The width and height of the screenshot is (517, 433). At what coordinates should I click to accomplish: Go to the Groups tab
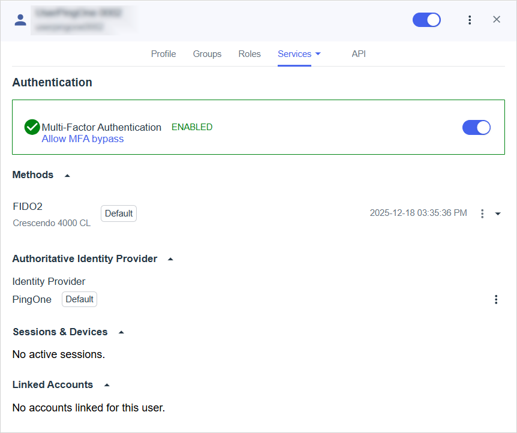(x=207, y=54)
